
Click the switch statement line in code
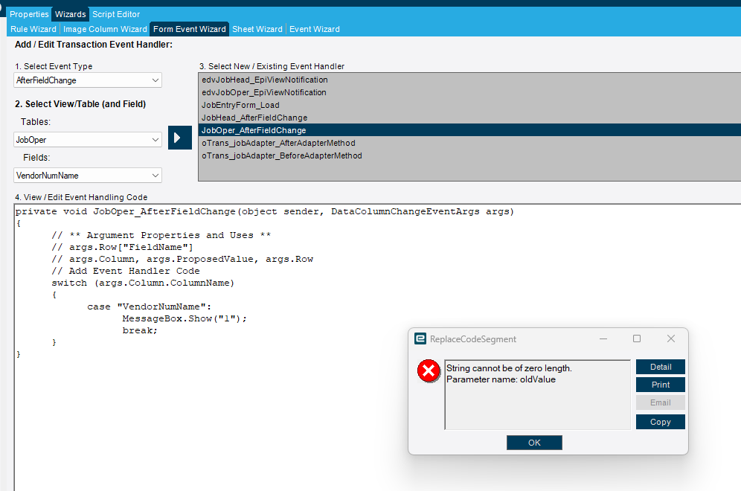143,283
